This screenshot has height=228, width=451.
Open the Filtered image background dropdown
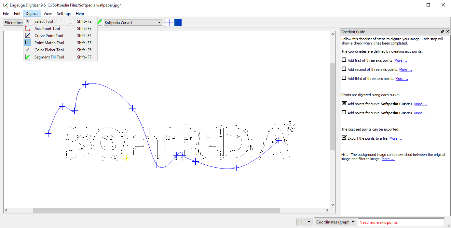13,22
